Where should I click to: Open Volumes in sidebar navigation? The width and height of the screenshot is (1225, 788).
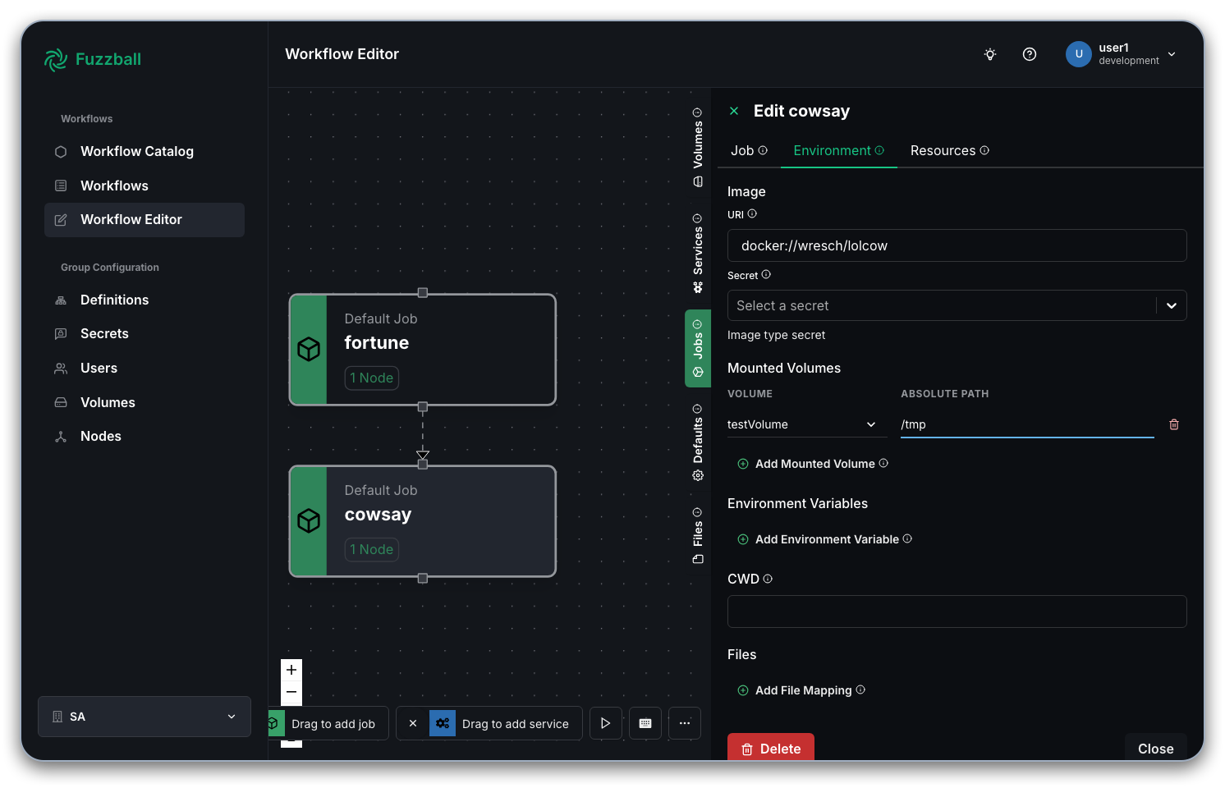coord(145,402)
